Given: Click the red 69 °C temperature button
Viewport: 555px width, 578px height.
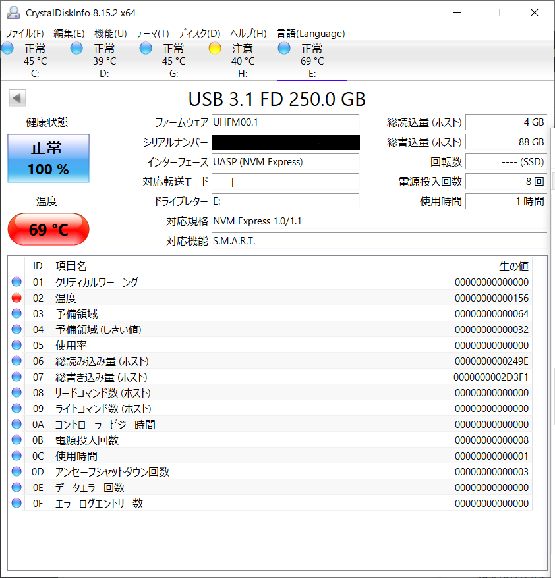Looking at the screenshot, I should [x=48, y=229].
